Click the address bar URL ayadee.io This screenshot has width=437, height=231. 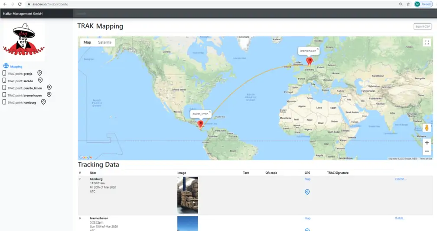click(50, 4)
